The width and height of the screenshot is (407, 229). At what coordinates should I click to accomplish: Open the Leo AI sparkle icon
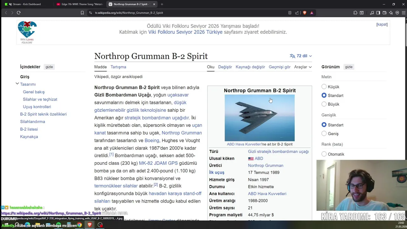[x=391, y=13]
